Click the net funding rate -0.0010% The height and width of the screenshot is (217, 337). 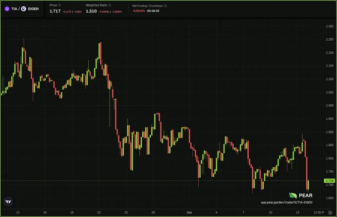pos(139,11)
